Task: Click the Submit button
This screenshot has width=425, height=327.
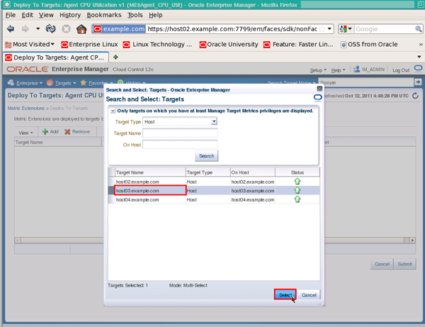Action: pyautogui.click(x=404, y=264)
